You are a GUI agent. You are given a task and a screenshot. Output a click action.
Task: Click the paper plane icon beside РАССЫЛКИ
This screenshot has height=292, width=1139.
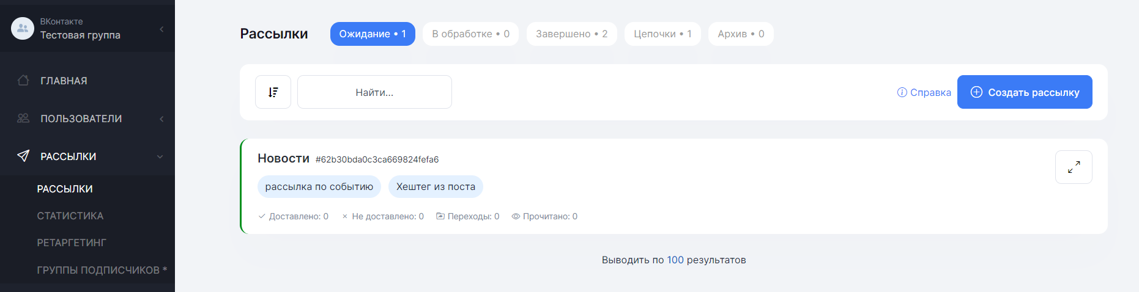(x=23, y=156)
